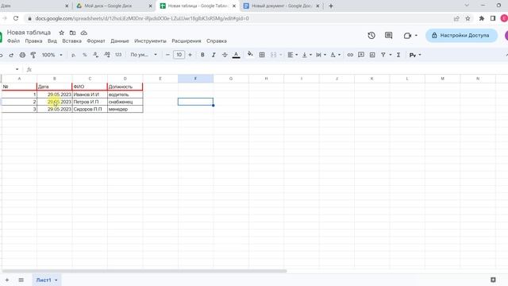The height and width of the screenshot is (286, 508).
Task: Decrease decimal places icon
Action: [95, 55]
